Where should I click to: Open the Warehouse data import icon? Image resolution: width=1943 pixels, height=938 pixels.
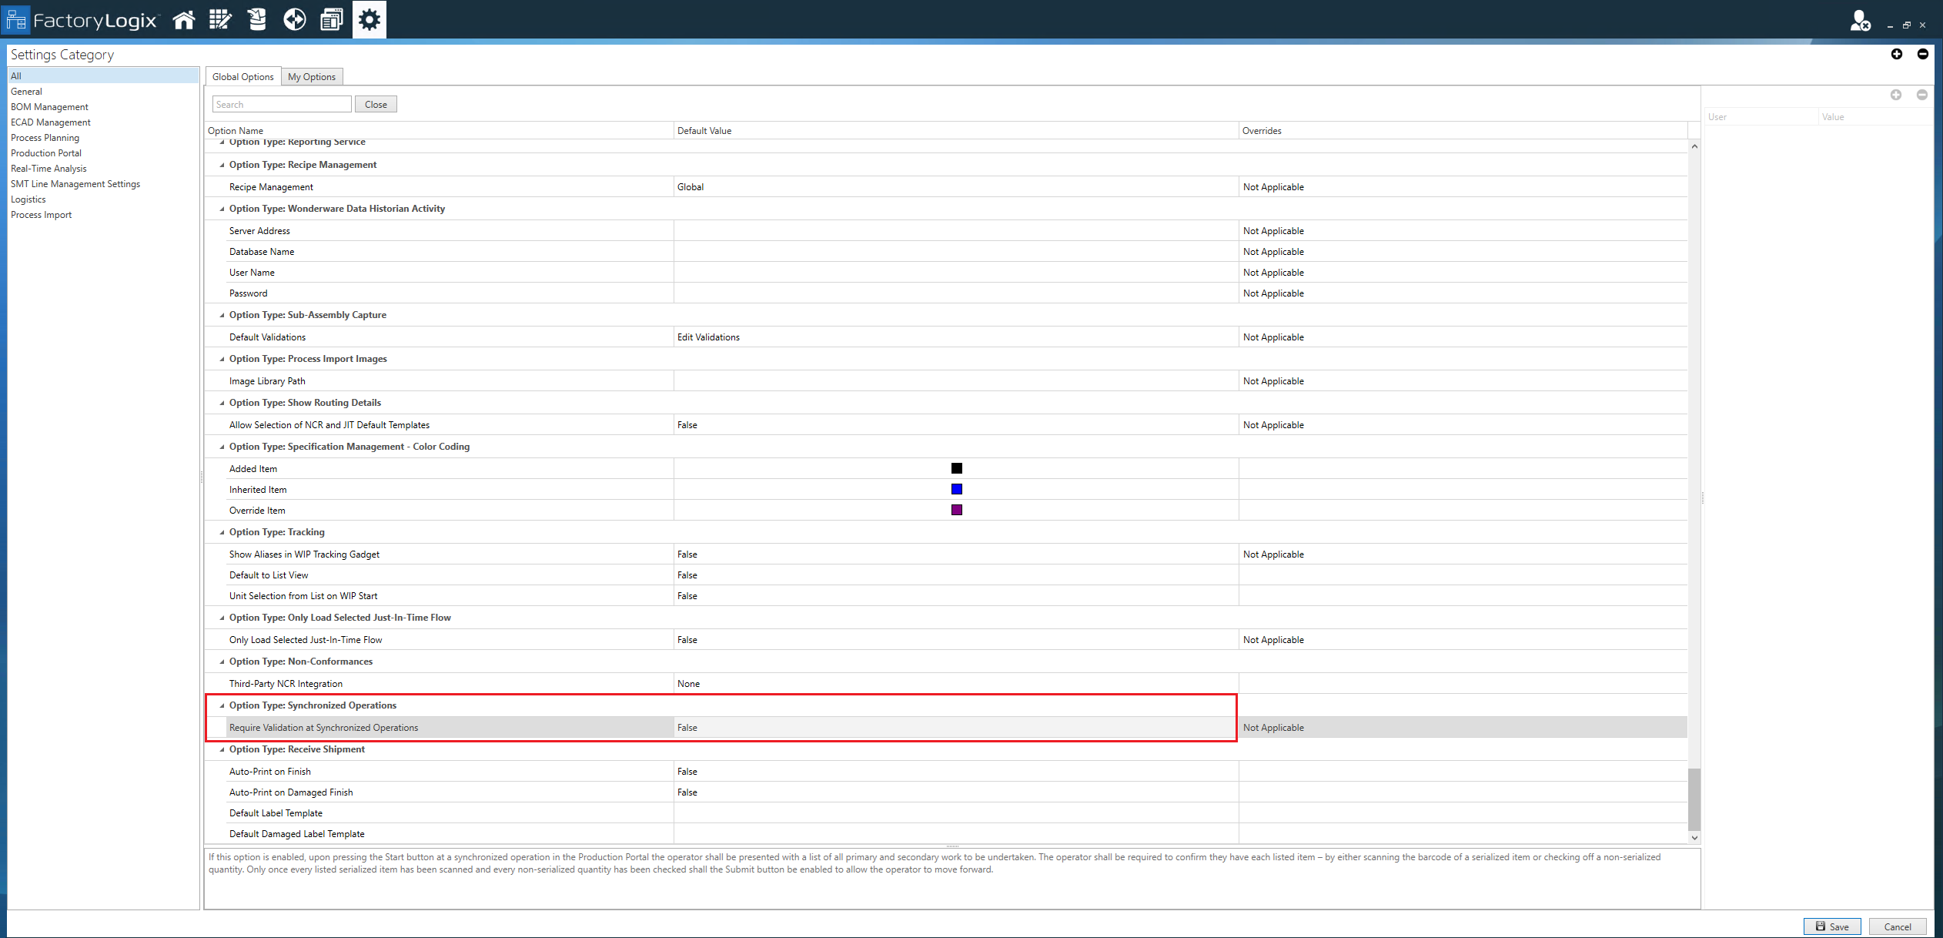256,19
